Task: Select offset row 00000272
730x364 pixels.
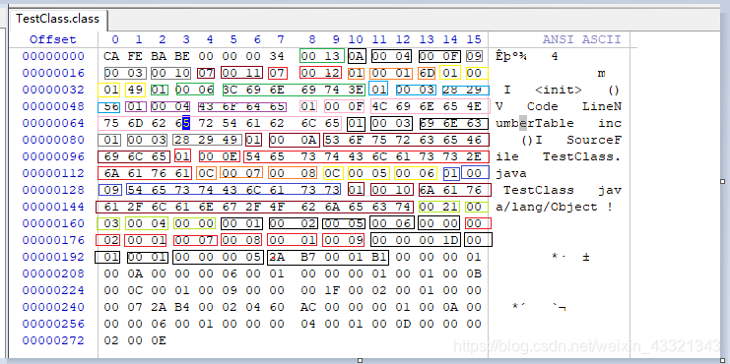Action: (x=53, y=340)
